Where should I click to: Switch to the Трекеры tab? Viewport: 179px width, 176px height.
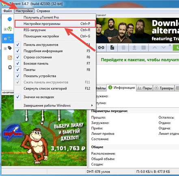click(164, 88)
